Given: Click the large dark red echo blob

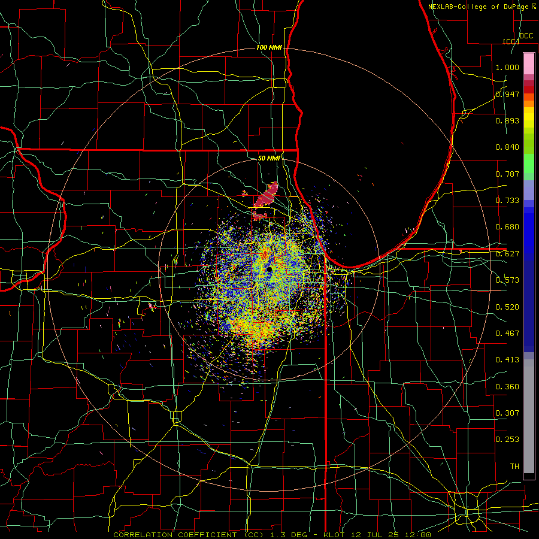Looking at the screenshot, I should tap(267, 196).
